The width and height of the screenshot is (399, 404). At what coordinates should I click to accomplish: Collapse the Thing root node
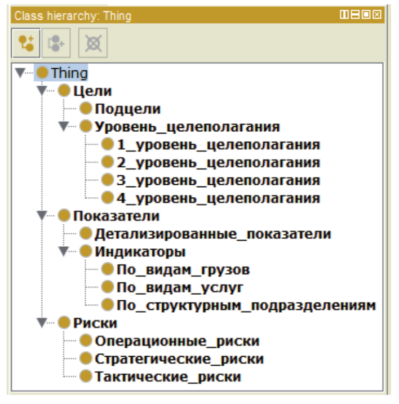point(21,73)
